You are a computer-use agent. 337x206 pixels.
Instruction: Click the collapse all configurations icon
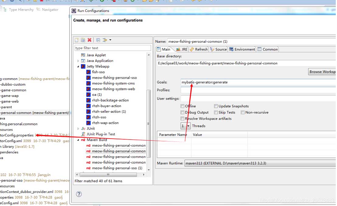[98, 40]
